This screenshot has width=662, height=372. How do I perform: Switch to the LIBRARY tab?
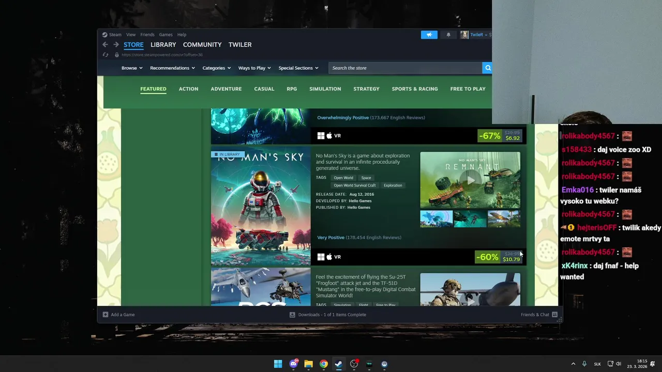point(163,44)
